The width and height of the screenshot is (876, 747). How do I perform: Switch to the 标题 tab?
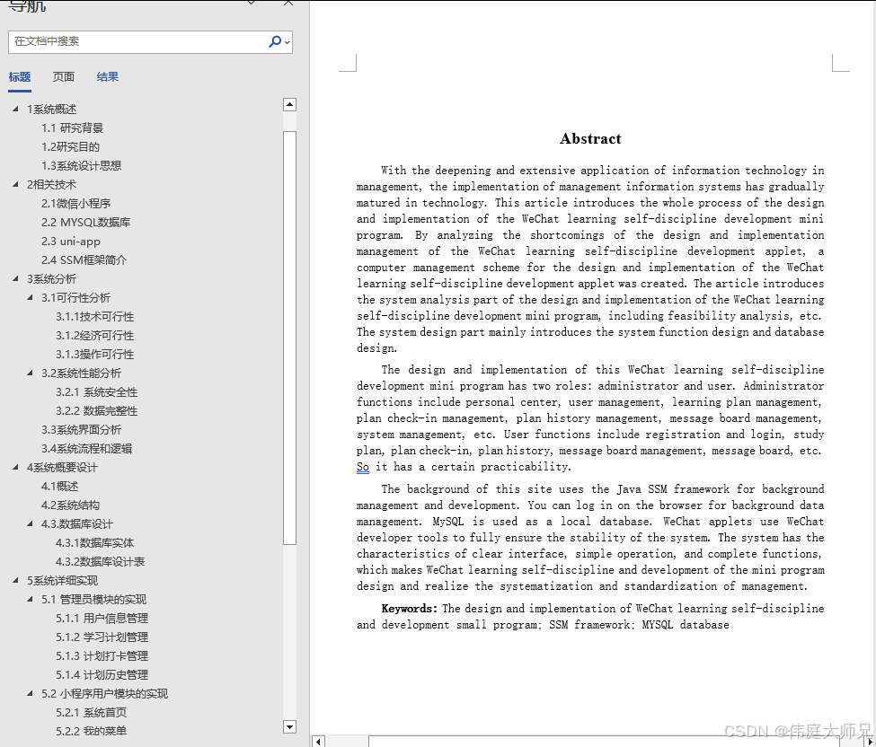coord(20,77)
